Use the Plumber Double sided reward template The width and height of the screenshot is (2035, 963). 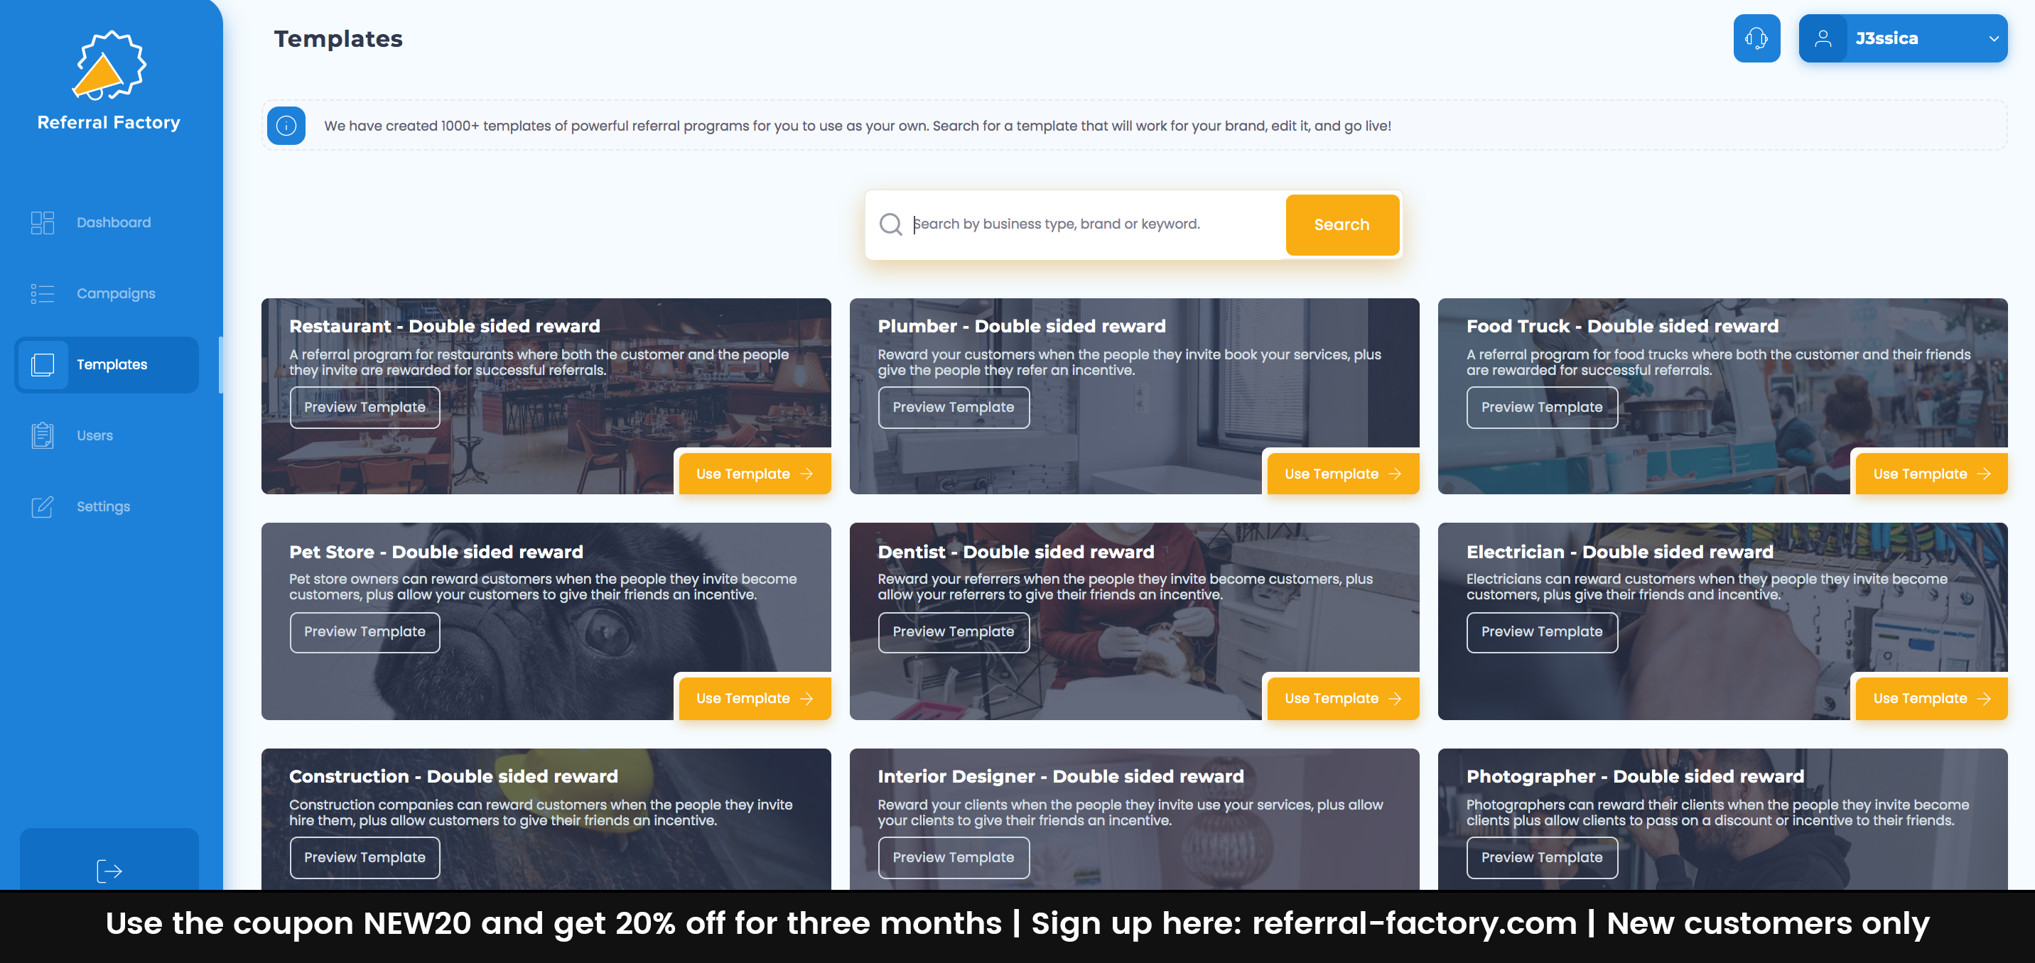click(x=1343, y=474)
